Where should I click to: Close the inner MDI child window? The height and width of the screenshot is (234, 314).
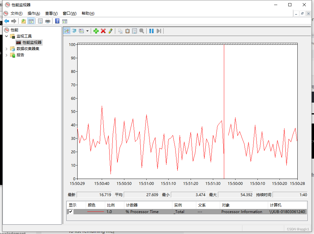tap(308, 13)
